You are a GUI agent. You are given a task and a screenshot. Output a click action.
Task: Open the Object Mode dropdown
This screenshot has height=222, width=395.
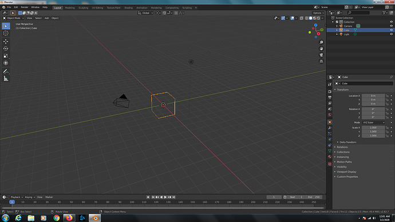(13, 18)
